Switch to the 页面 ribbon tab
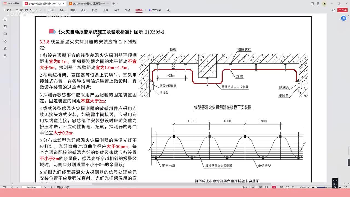Image resolution: width=350 pixels, height=197 pixels. (x=84, y=10)
